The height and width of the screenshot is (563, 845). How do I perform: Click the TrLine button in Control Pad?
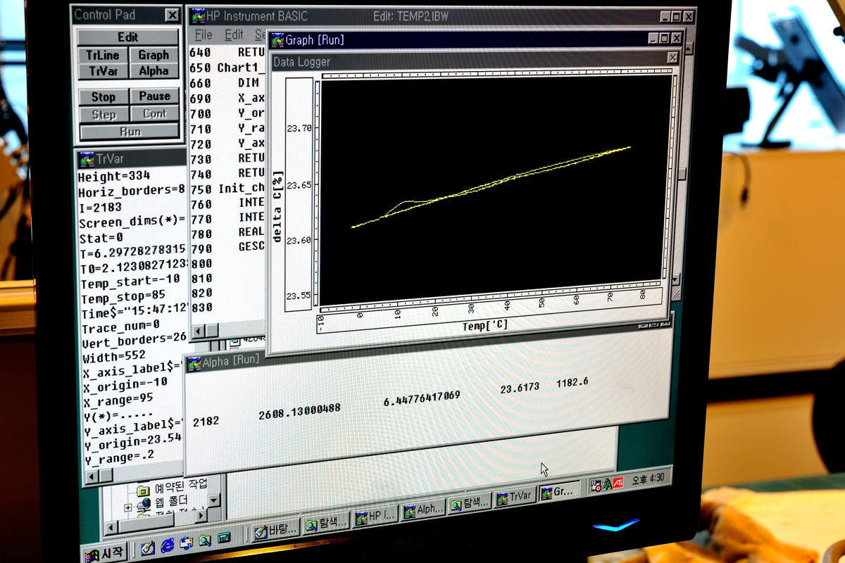point(103,55)
